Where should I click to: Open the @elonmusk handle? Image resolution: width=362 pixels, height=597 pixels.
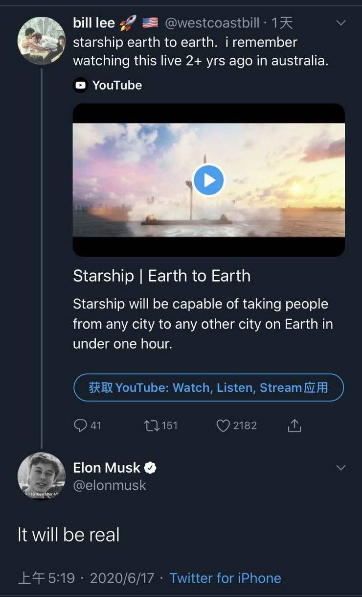click(x=110, y=485)
